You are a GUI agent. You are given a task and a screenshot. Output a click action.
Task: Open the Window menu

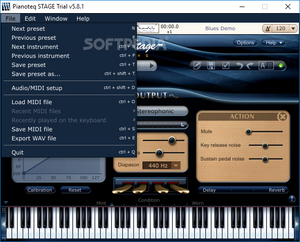[56, 19]
